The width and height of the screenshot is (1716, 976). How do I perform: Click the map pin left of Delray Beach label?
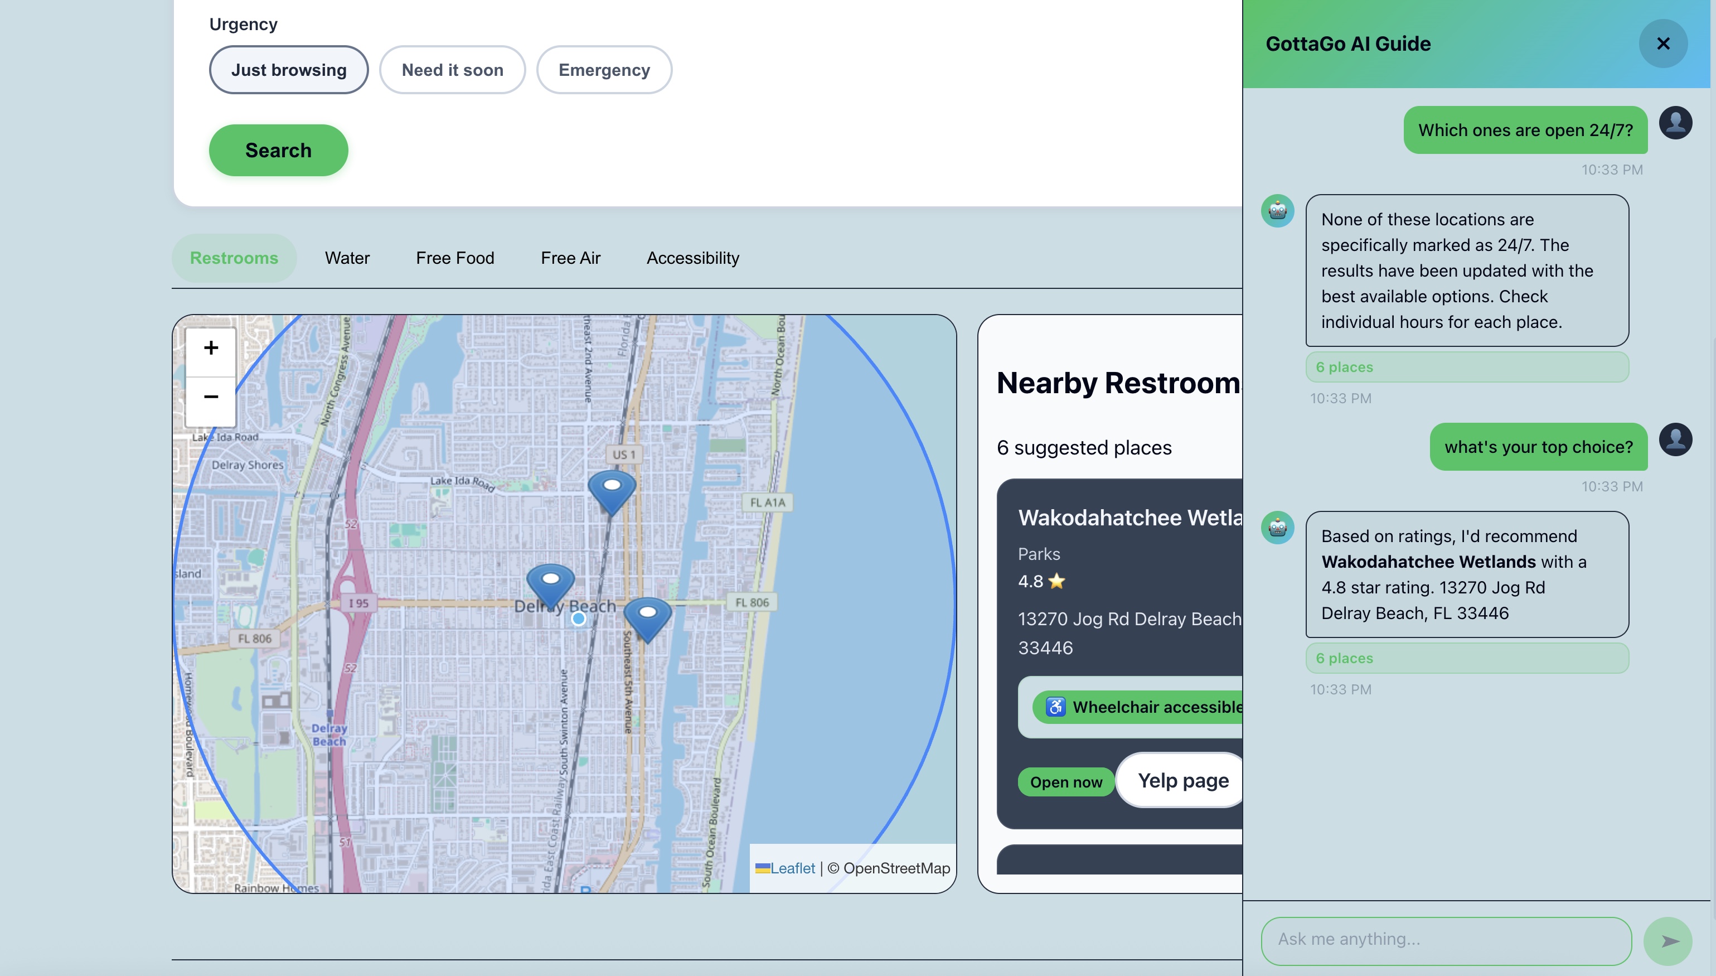pyautogui.click(x=550, y=584)
